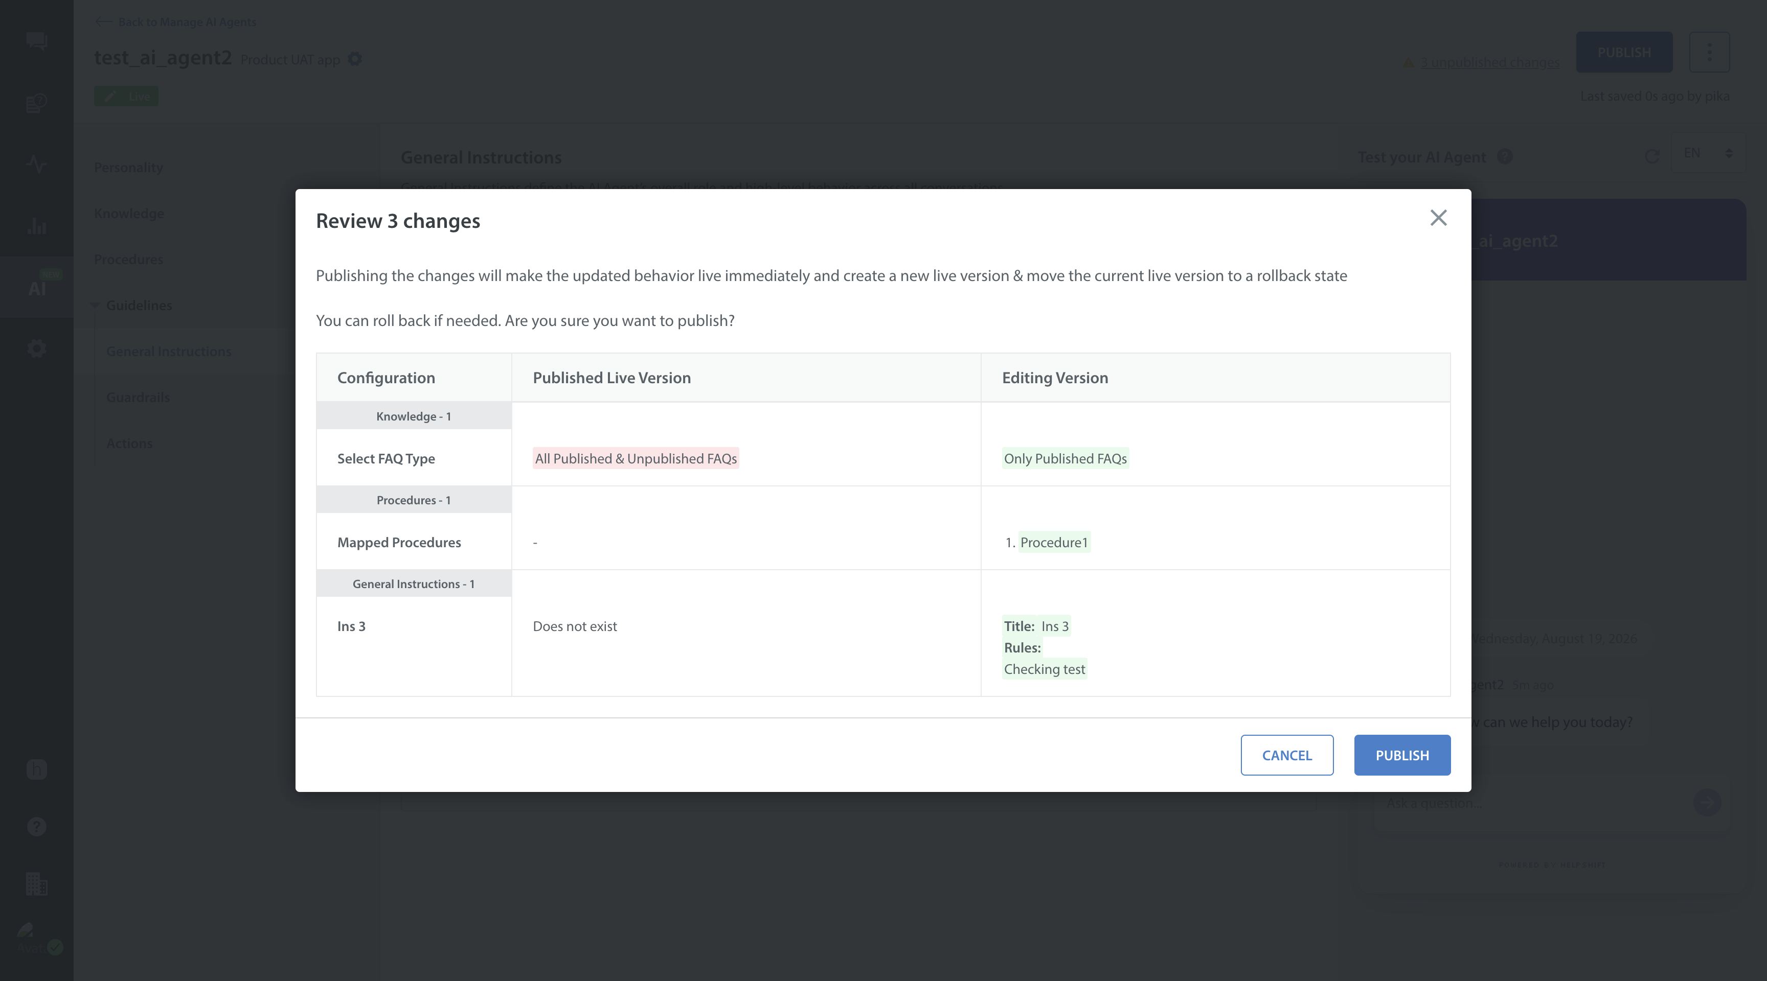This screenshot has height=981, width=1767.
Task: Click the 'Only Published FAQs' value
Action: click(1066, 459)
